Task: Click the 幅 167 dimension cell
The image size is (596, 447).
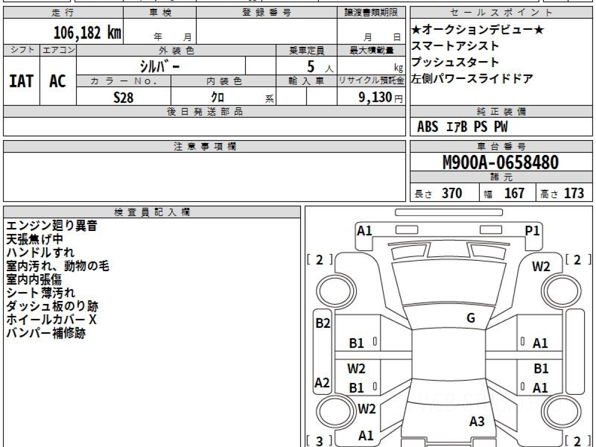Action: point(508,193)
